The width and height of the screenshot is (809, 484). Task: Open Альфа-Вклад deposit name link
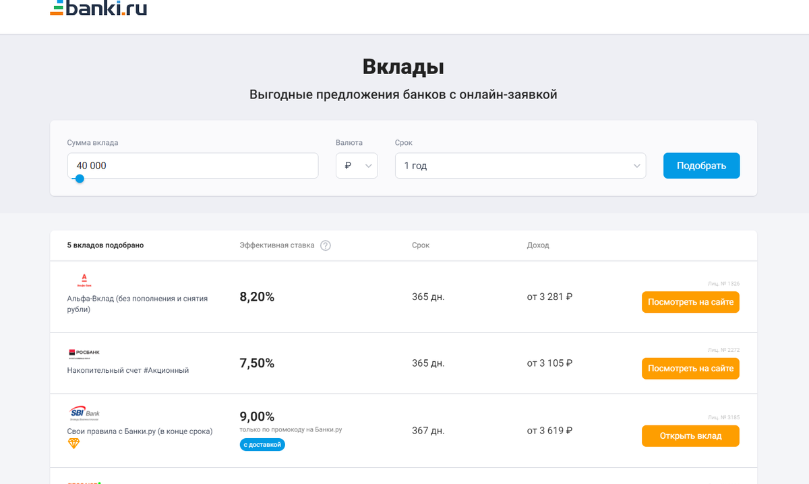[x=138, y=304]
